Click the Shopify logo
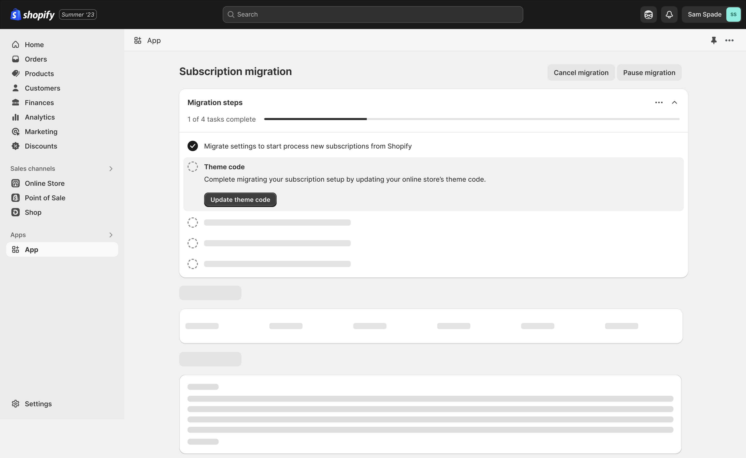Image resolution: width=746 pixels, height=458 pixels. click(32, 14)
